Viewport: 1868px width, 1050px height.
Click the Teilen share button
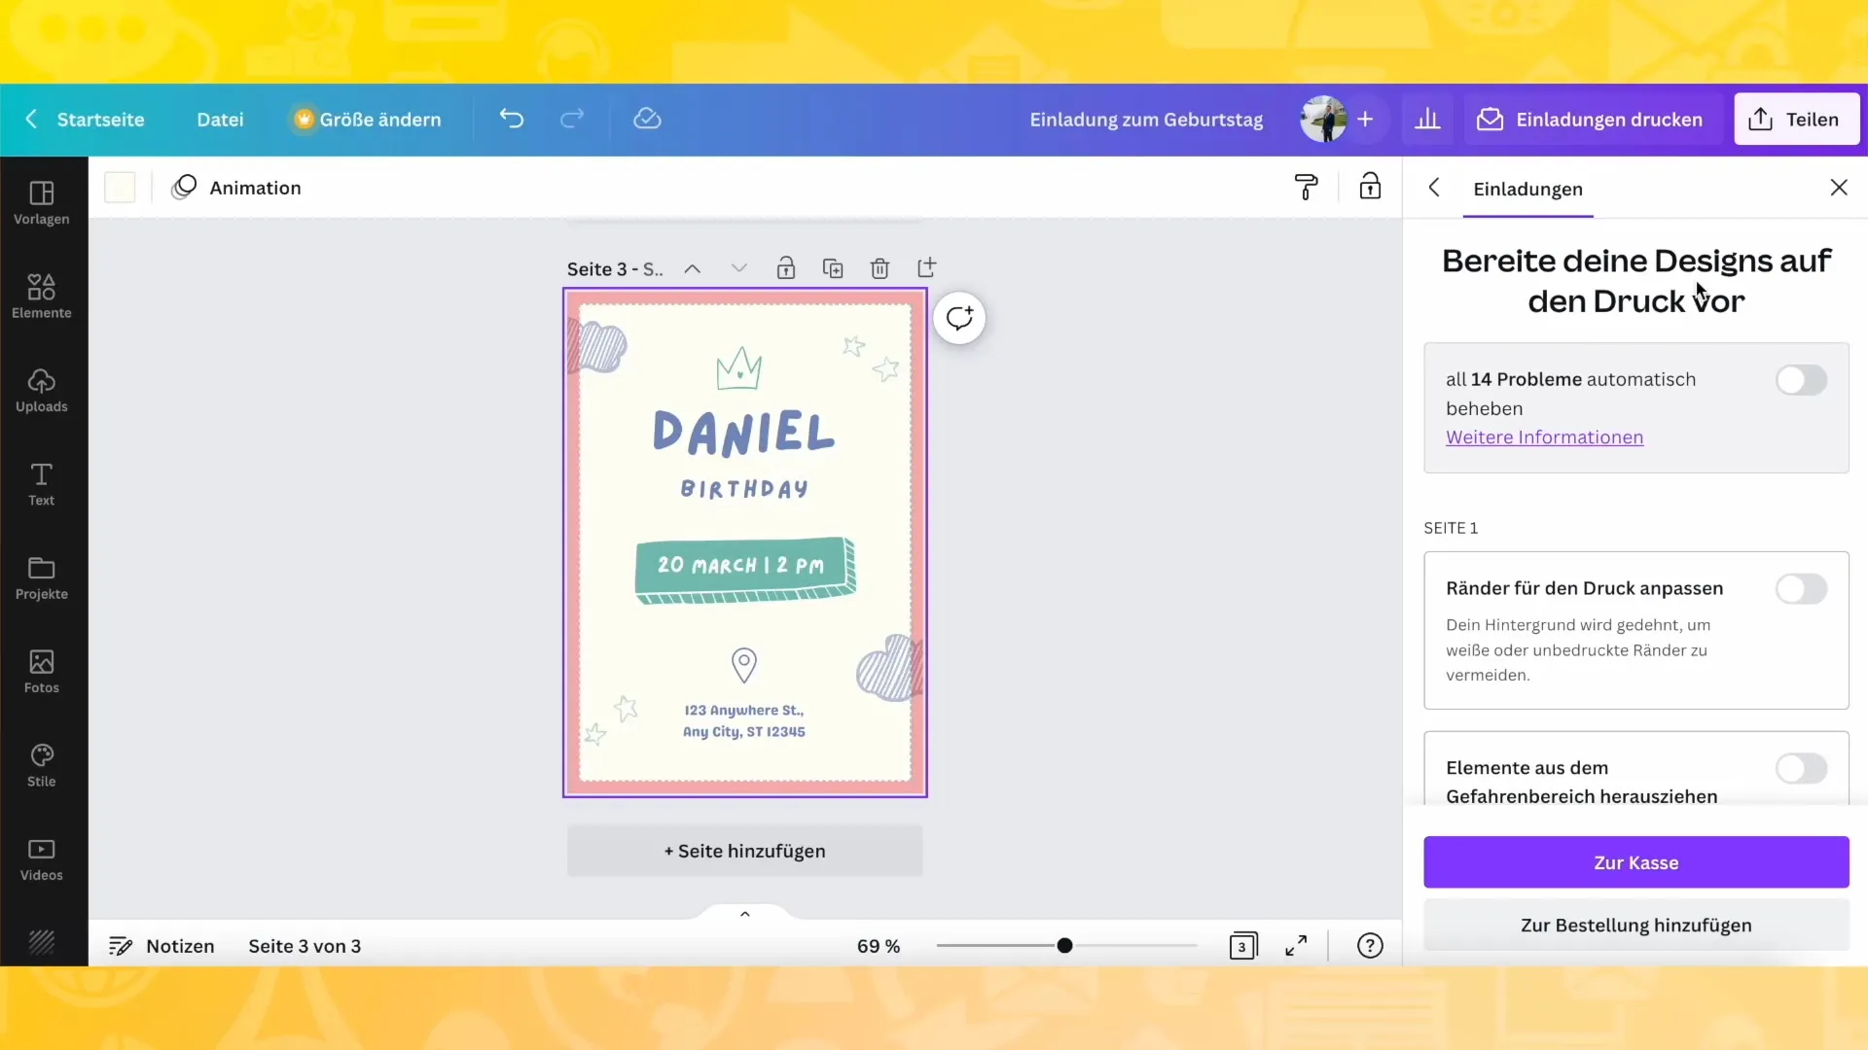point(1796,119)
